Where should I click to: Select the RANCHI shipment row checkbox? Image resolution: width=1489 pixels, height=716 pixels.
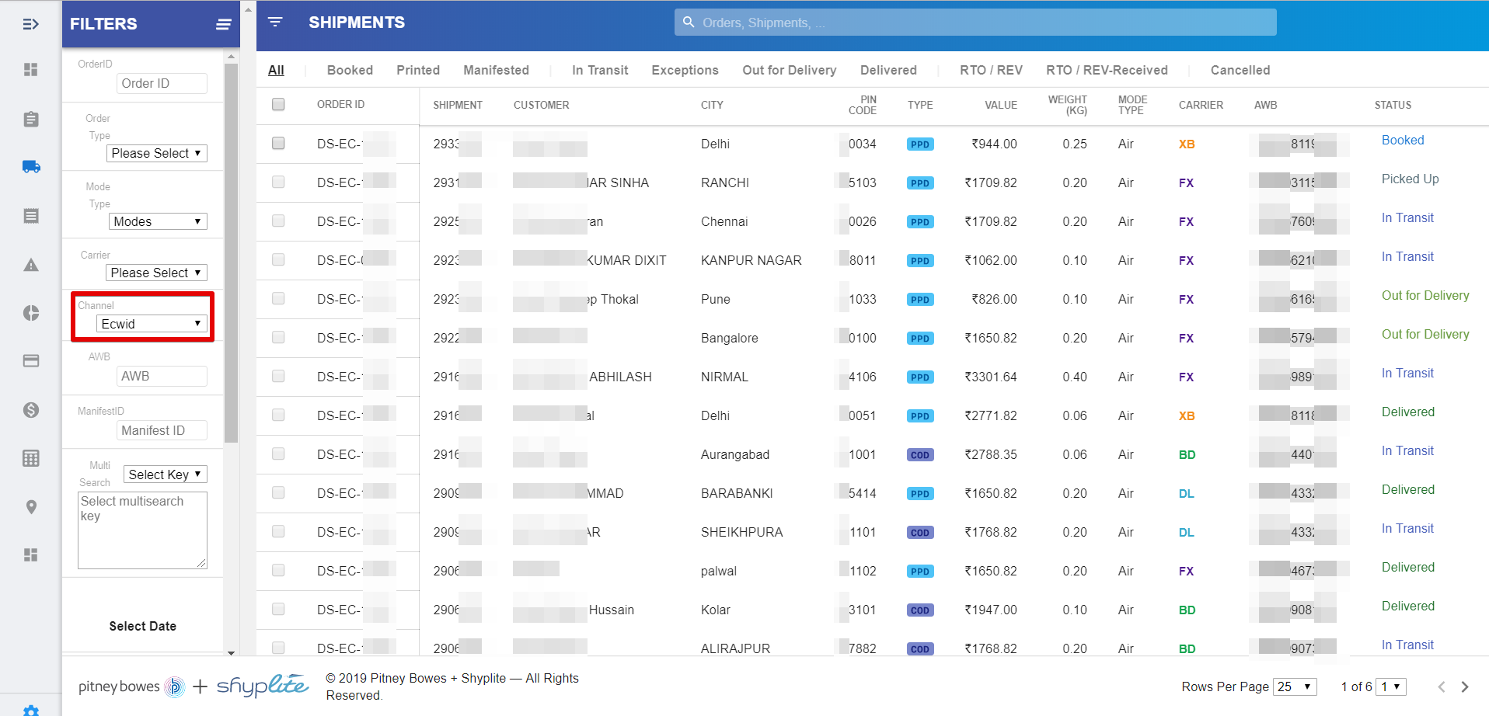[x=278, y=182]
